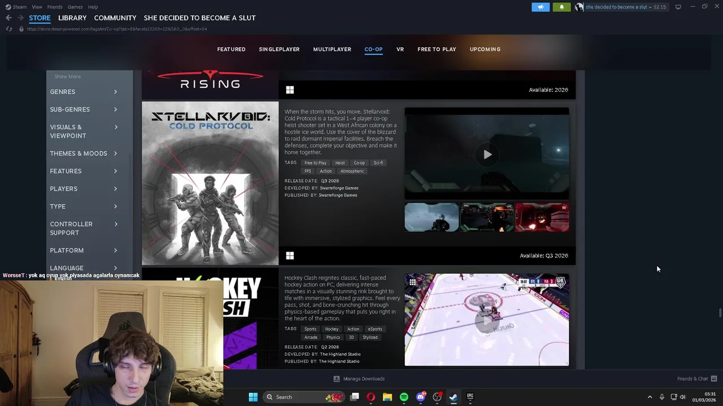Switch to Steam via the taskbar icon

pos(453,397)
